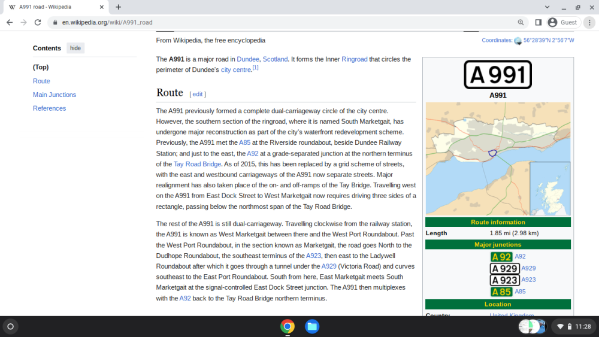Open the status tray showing 11:28
The height and width of the screenshot is (337, 599).
coord(573,327)
